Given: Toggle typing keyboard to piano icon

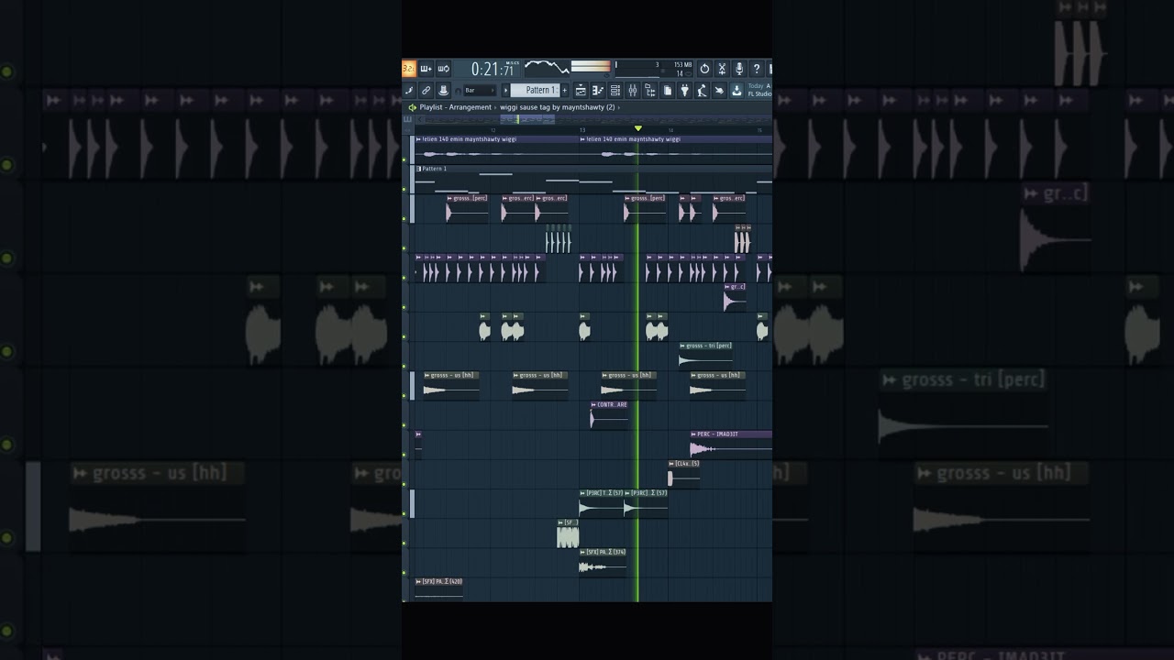Looking at the screenshot, I should click(x=409, y=90).
